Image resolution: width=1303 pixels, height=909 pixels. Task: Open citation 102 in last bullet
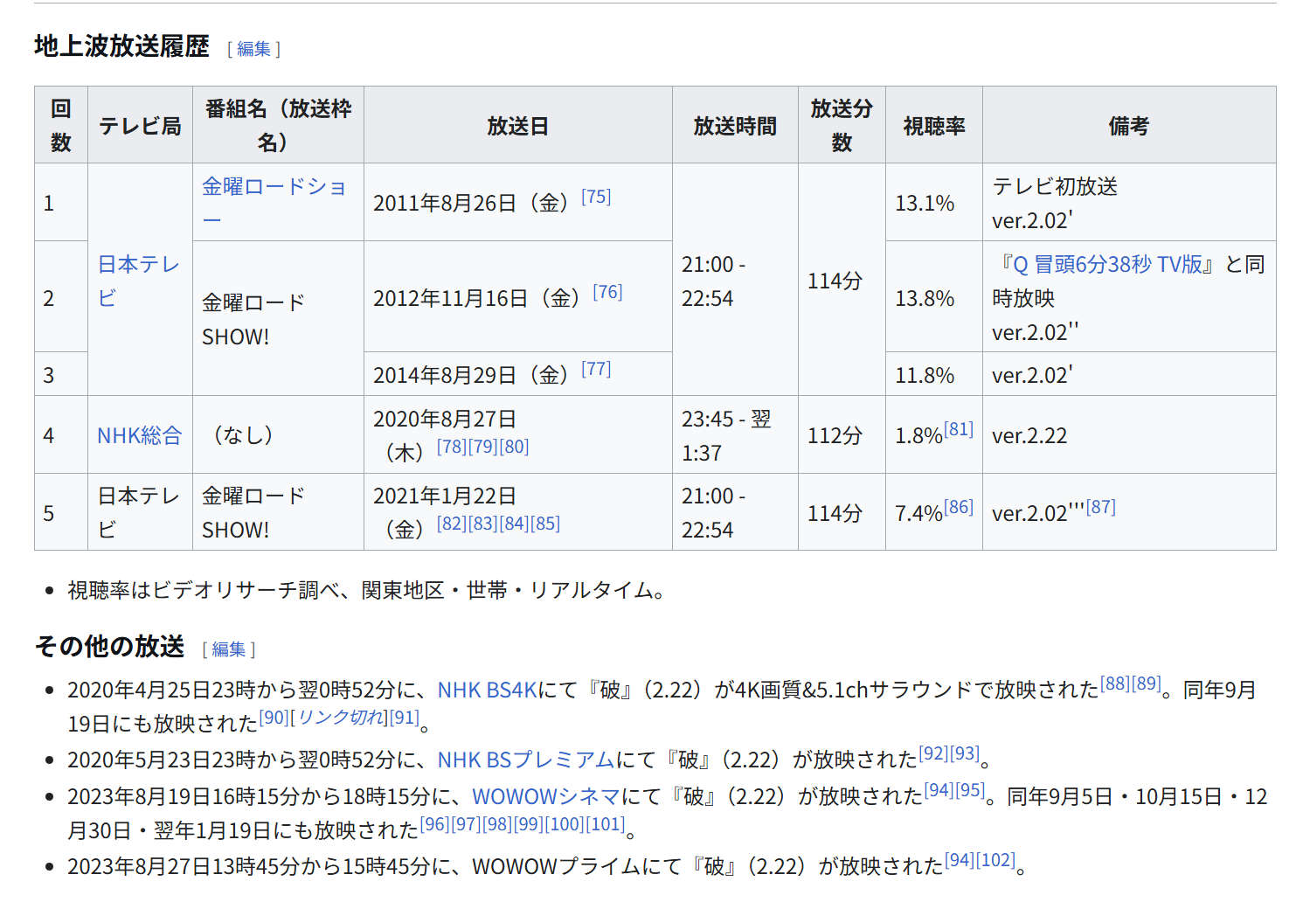995,860
